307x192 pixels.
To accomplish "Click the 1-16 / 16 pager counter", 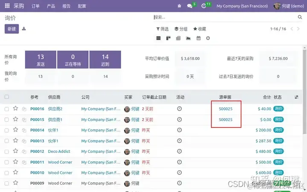I will pos(278,29).
